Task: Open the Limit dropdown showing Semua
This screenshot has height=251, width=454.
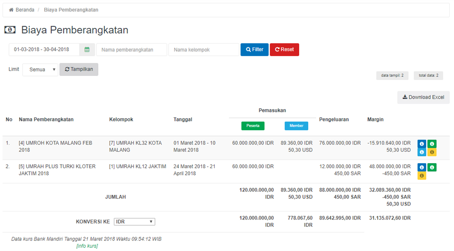Action: pyautogui.click(x=40, y=70)
